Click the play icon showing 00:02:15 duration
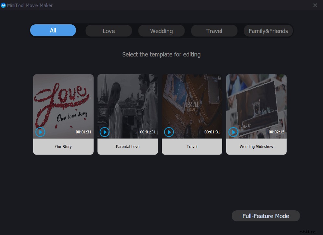 tap(233, 132)
